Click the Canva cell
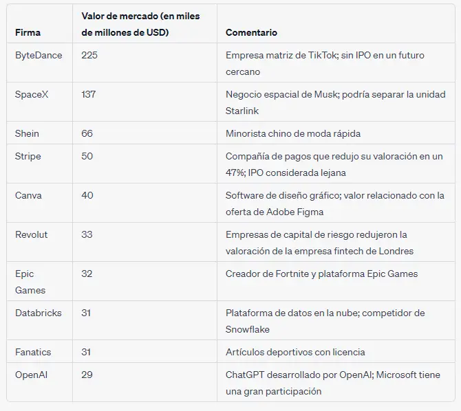The height and width of the screenshot is (411, 461). pyautogui.click(x=28, y=195)
